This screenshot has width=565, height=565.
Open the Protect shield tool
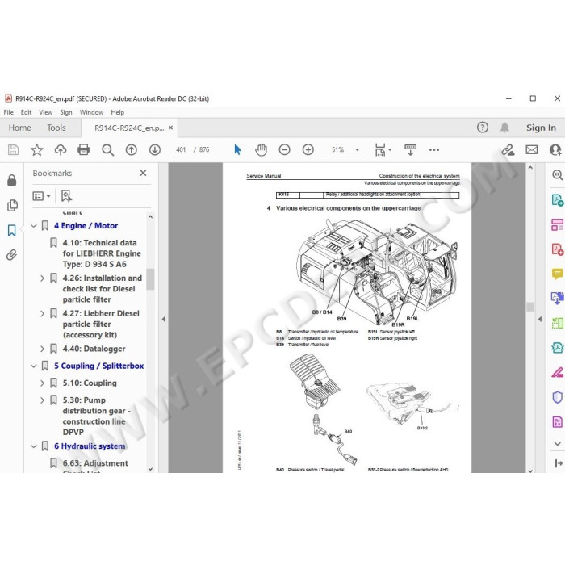click(557, 397)
